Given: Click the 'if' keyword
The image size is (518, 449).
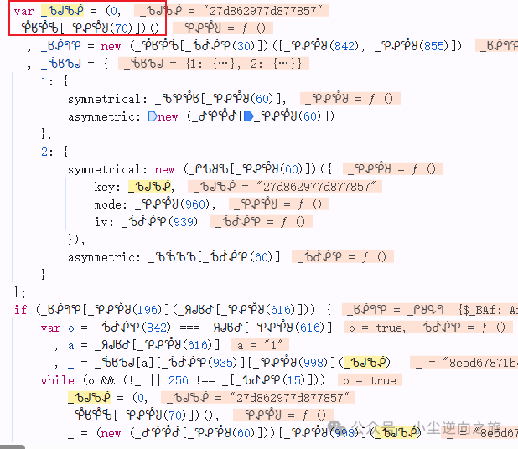Looking at the screenshot, I should 20,310.
